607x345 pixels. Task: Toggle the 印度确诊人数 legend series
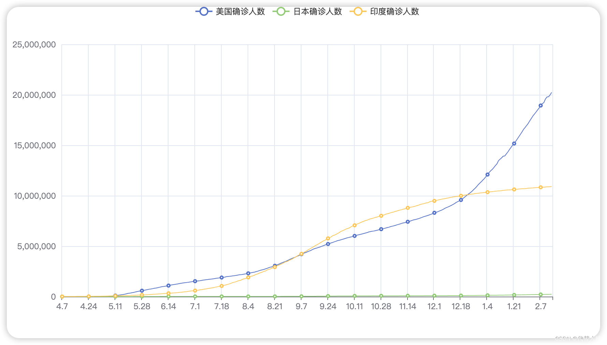pos(384,12)
